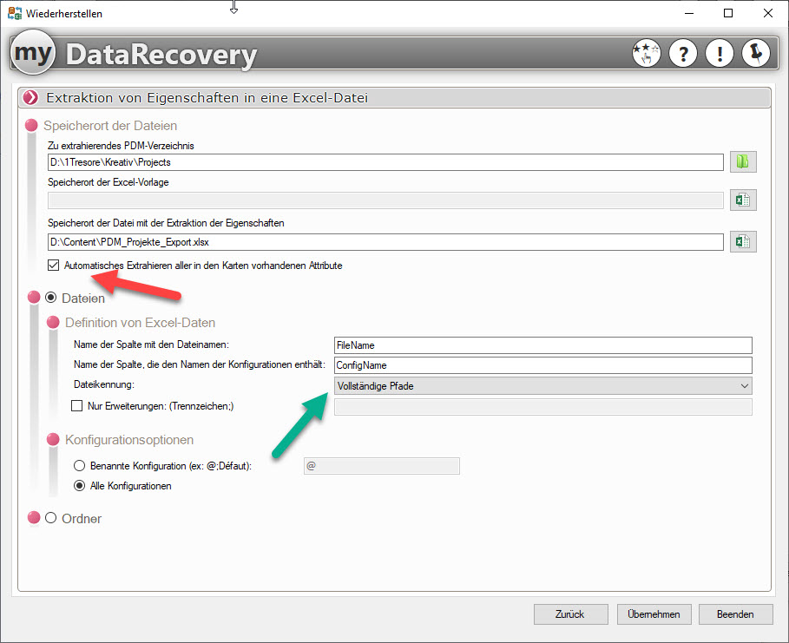This screenshot has height=643, width=789.
Task: Browse for PDM directory folder icon
Action: pos(743,162)
